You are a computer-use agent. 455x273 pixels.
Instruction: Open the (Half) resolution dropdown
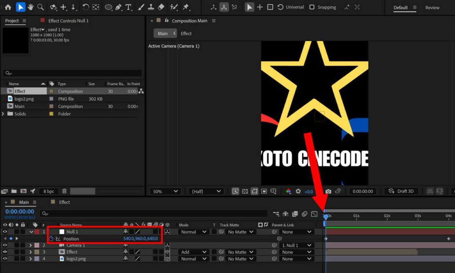click(206, 191)
